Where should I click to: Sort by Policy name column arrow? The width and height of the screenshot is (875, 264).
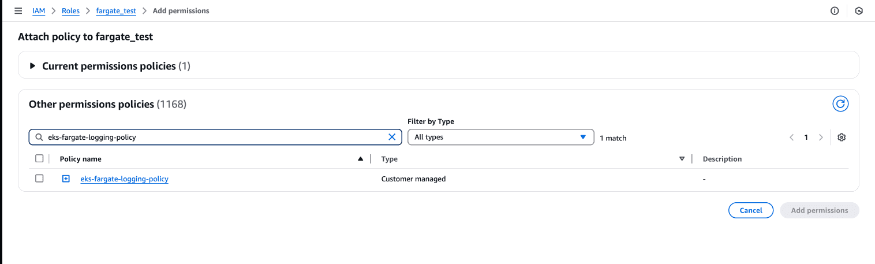pos(360,159)
